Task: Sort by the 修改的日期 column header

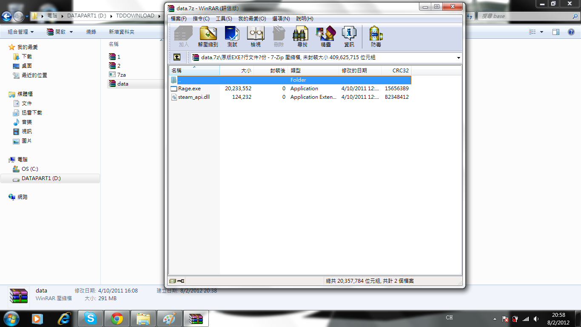Action: 360,71
